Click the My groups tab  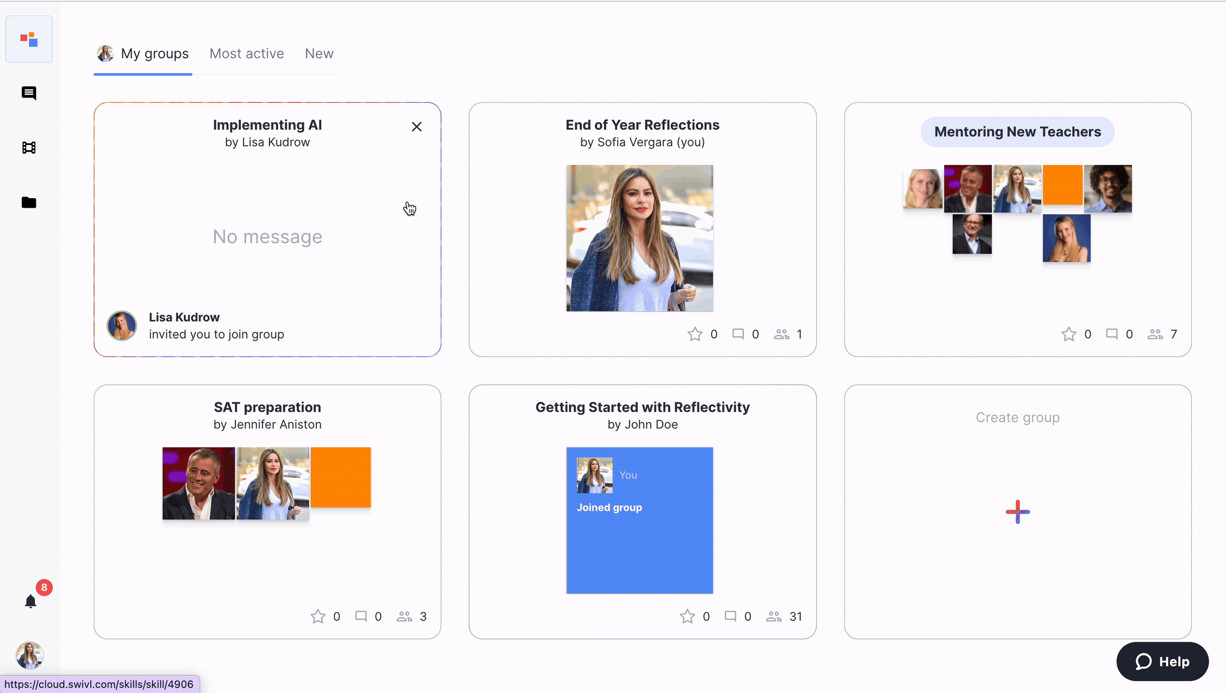pos(154,53)
